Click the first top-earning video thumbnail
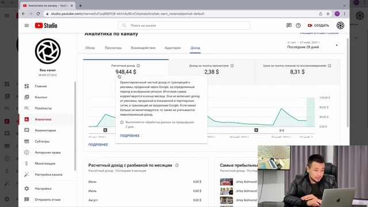 pos(227,182)
